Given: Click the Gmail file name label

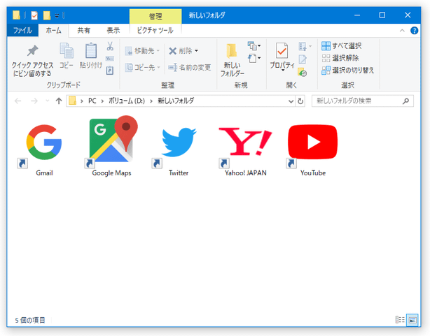Looking at the screenshot, I should [44, 173].
